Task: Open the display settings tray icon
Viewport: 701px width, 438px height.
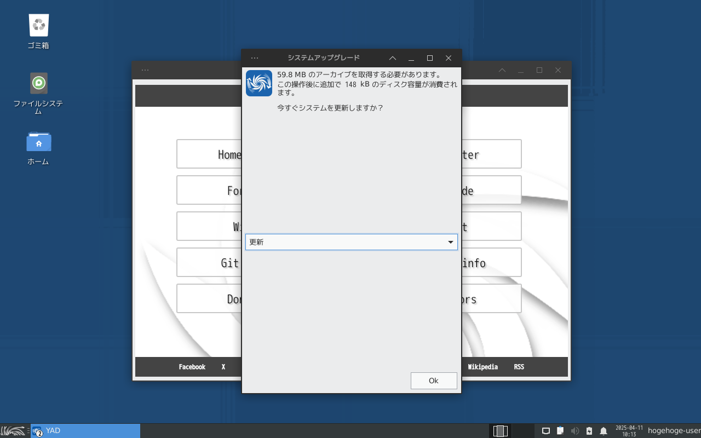Action: [x=545, y=431]
